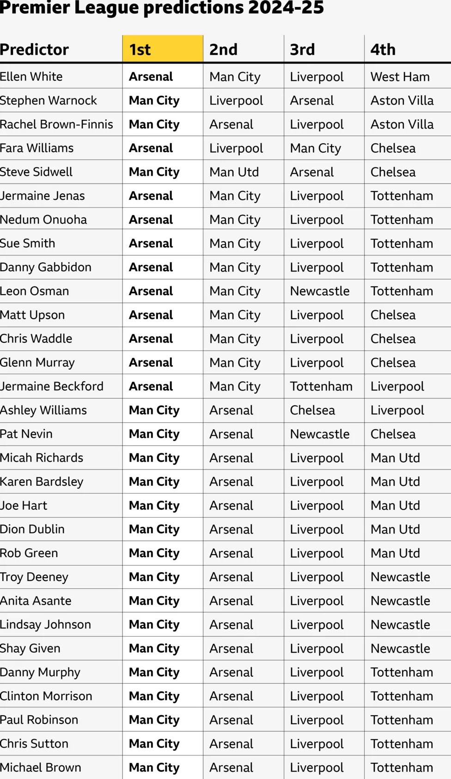Click the bold Man City in Chris Sutton's row
The image size is (451, 779).
pyautogui.click(x=154, y=744)
